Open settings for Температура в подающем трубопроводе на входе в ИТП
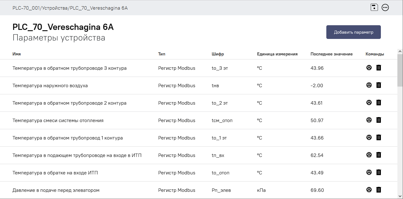Image resolution: width=403 pixels, height=199 pixels. click(x=369, y=155)
